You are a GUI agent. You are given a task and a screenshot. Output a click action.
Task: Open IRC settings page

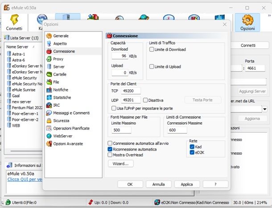click(56, 105)
